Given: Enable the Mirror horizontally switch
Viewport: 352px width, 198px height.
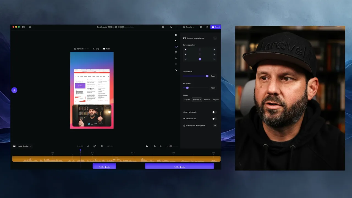Looking at the screenshot, I should pyautogui.click(x=214, y=112).
